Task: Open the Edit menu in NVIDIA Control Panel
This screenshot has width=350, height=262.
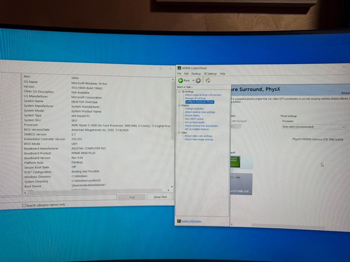Action: click(186, 74)
